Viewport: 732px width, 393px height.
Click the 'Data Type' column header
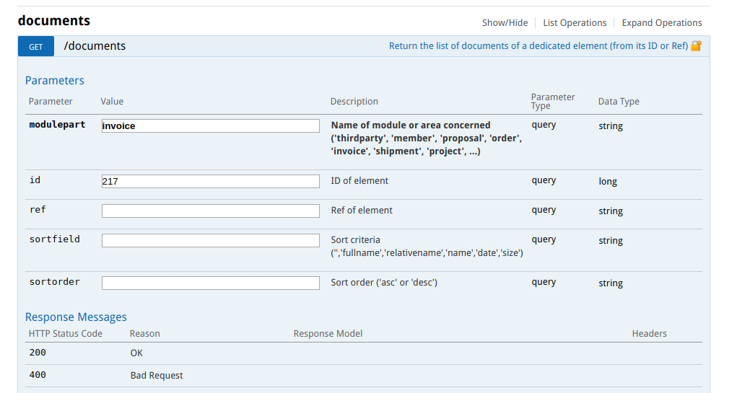pyautogui.click(x=619, y=101)
